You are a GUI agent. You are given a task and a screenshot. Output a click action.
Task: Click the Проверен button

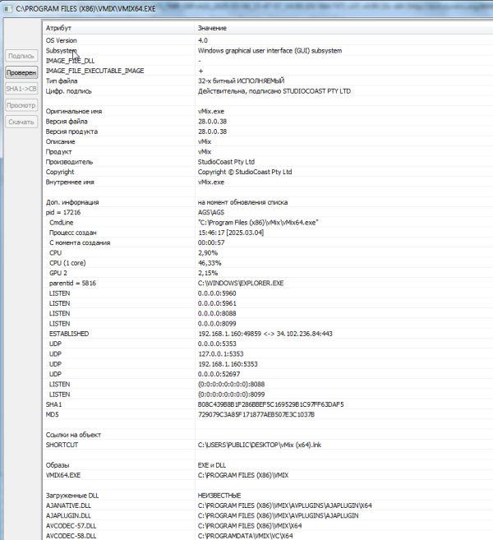21,72
